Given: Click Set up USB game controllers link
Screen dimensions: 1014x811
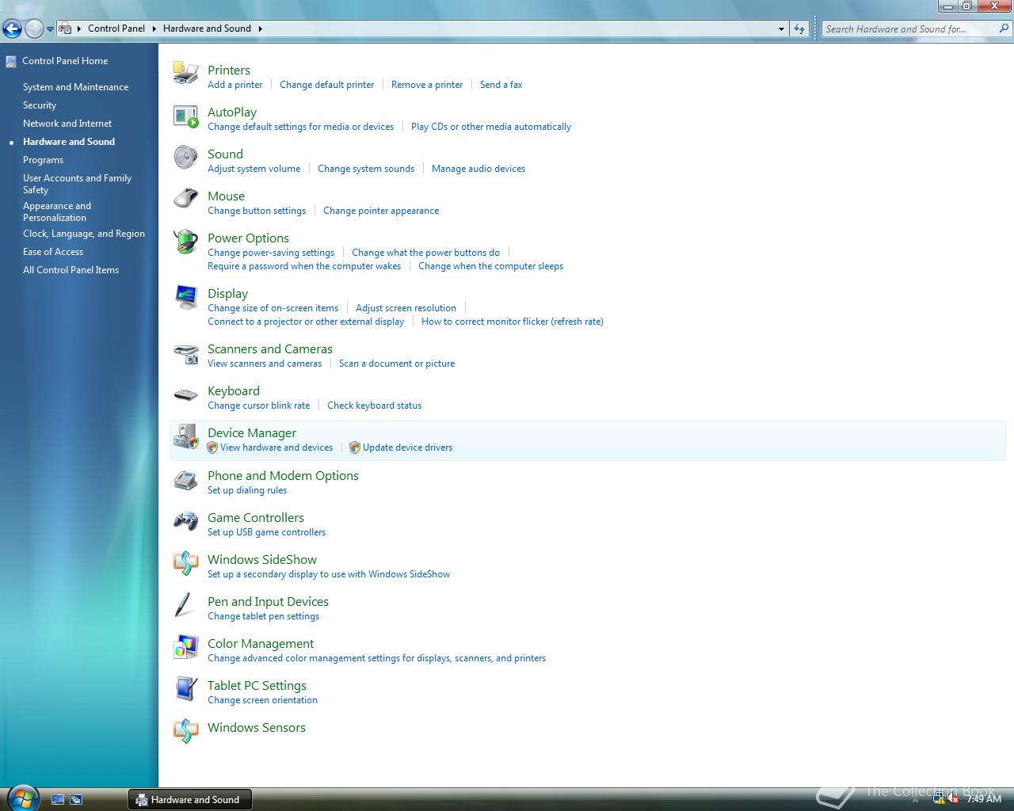Looking at the screenshot, I should pos(266,532).
